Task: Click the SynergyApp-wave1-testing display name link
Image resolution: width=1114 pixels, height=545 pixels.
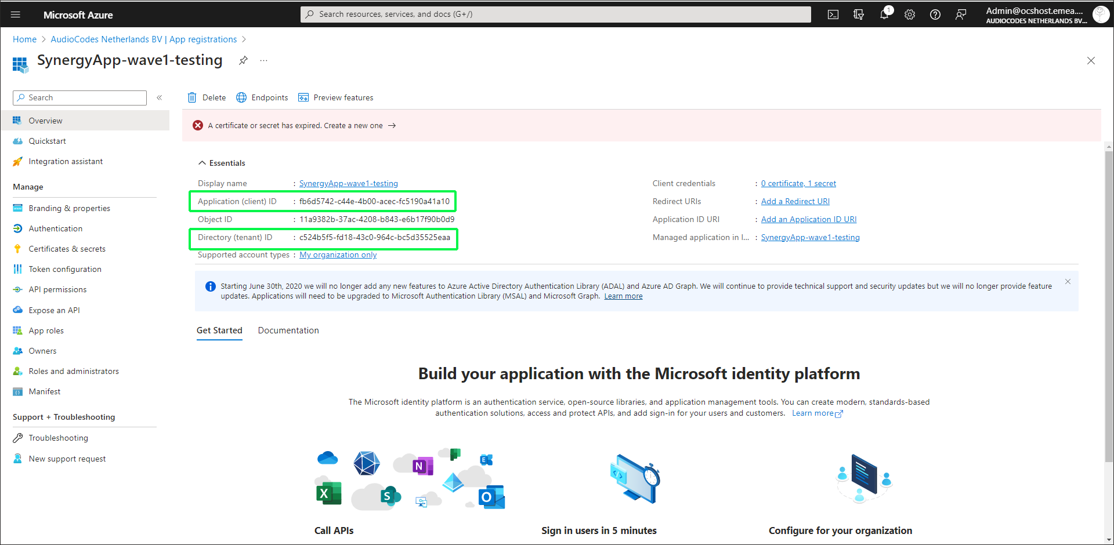Action: pos(349,183)
